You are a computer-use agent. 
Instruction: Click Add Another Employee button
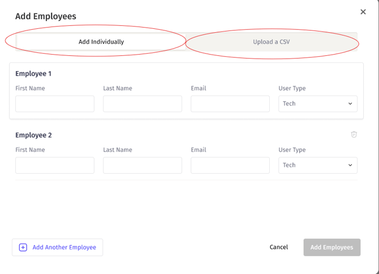tap(57, 248)
